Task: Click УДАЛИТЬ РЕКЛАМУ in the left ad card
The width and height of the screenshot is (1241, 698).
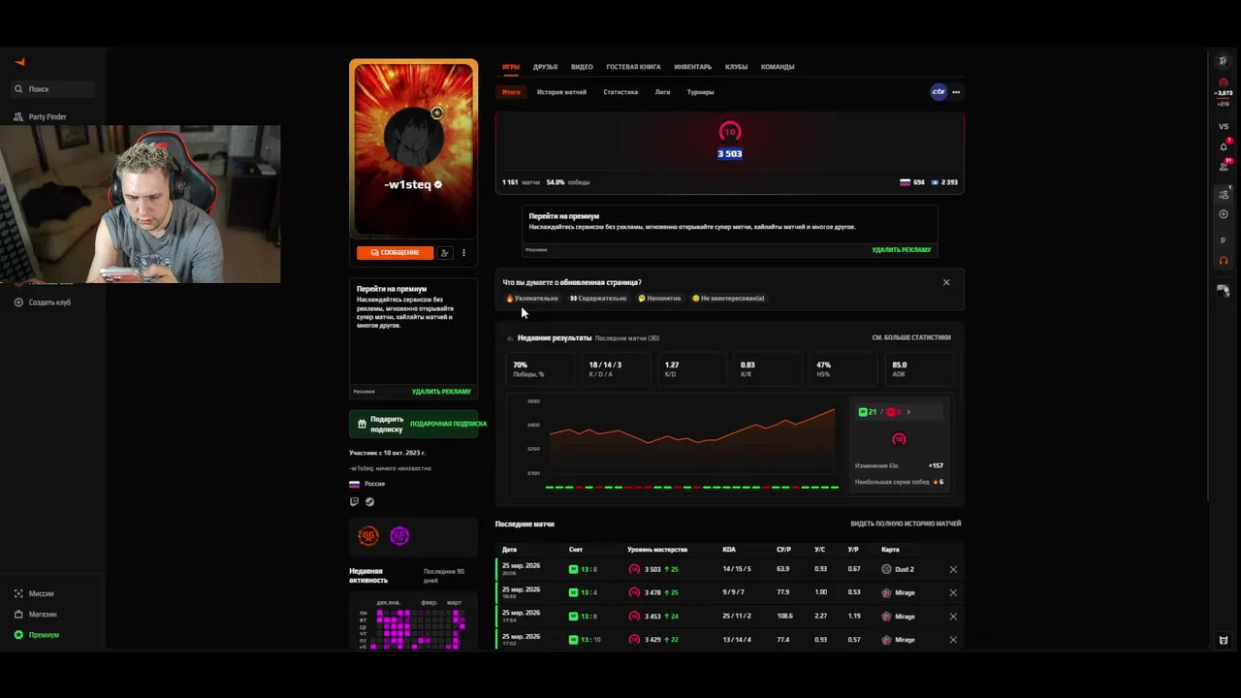Action: [441, 392]
